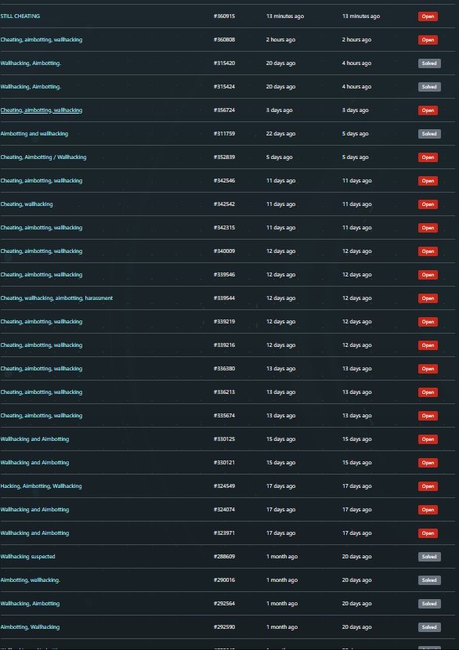Click the Open badge for ticket #342542
The width and height of the screenshot is (459, 650).
[x=428, y=204]
